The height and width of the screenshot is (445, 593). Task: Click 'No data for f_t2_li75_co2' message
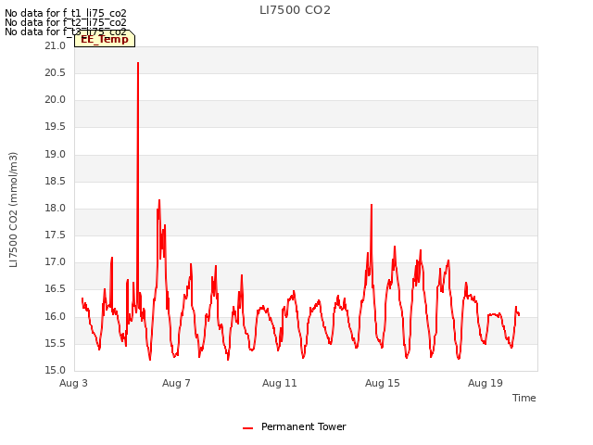[66, 22]
